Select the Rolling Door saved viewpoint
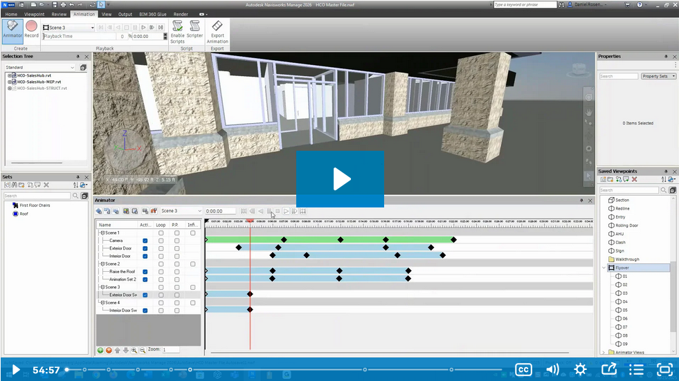Image resolution: width=679 pixels, height=381 pixels. (626, 225)
